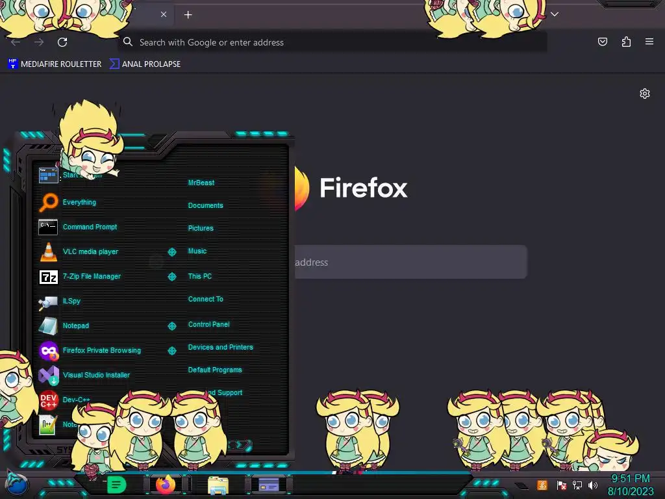Launch ILSpy from the start menu
665x499 pixels.
pyautogui.click(x=59, y=301)
